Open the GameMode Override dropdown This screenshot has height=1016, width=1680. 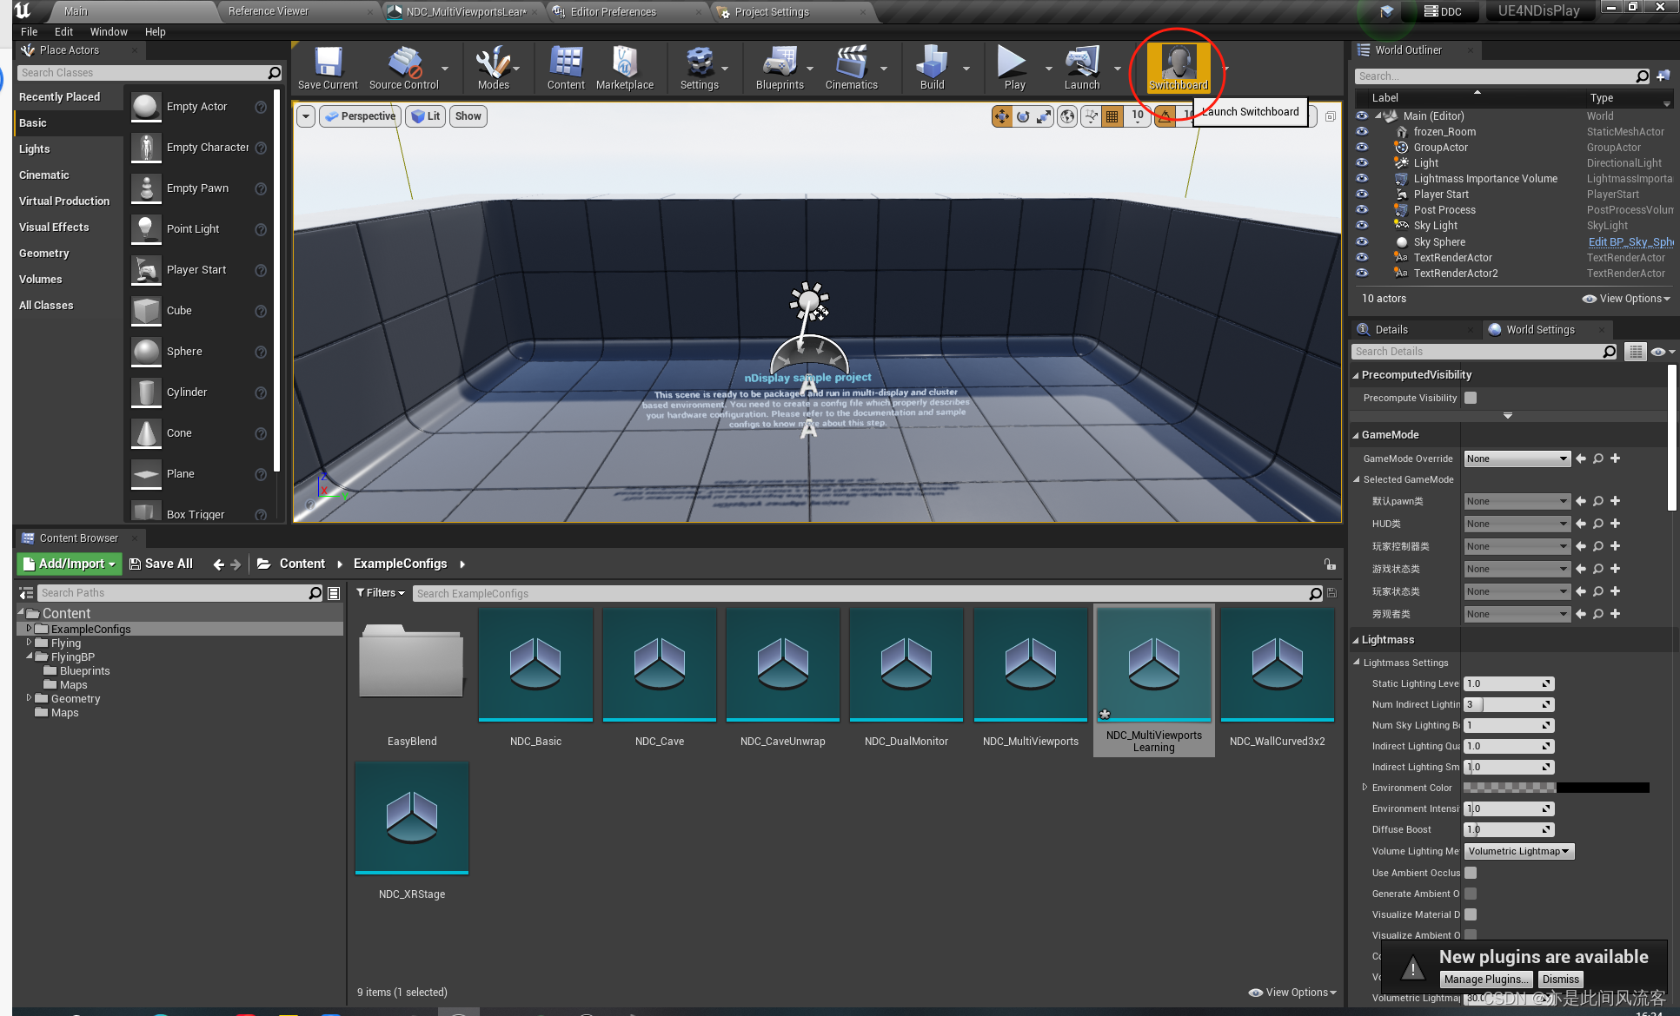coord(1517,459)
